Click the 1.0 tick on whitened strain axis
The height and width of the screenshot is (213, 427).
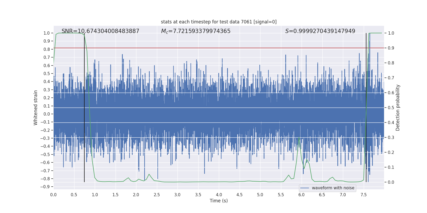coord(46,33)
